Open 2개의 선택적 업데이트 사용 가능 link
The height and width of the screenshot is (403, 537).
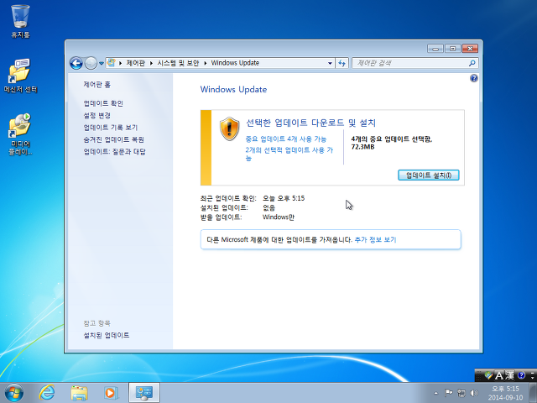289,154
